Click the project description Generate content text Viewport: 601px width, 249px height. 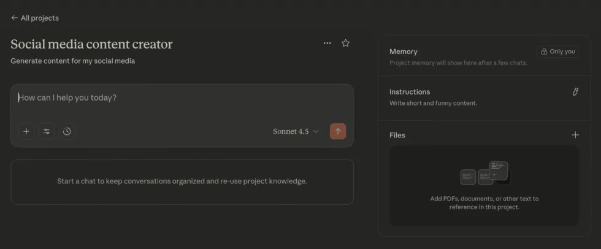point(72,61)
